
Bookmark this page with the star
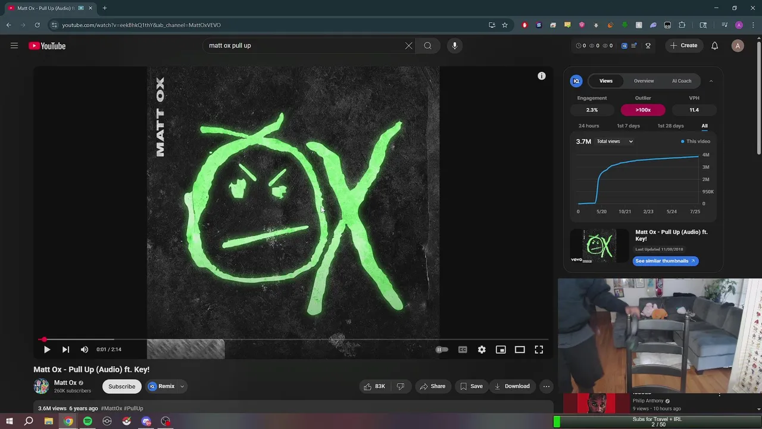pyautogui.click(x=505, y=25)
